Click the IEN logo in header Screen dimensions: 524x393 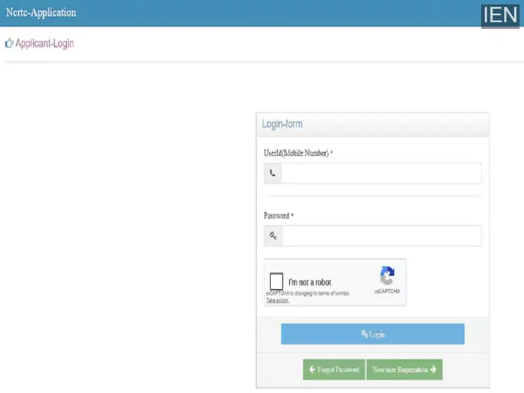click(x=500, y=16)
